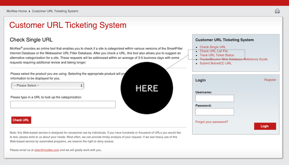Click the URL lookup input field
This screenshot has width=289, height=165.
63,104
